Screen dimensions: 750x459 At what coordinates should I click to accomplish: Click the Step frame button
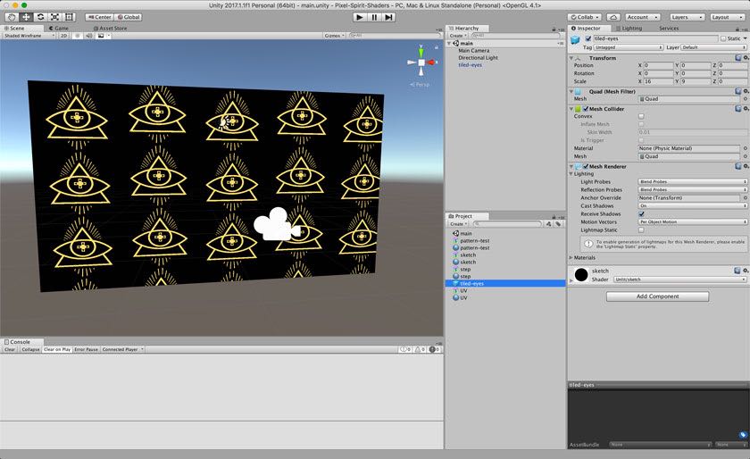click(388, 17)
